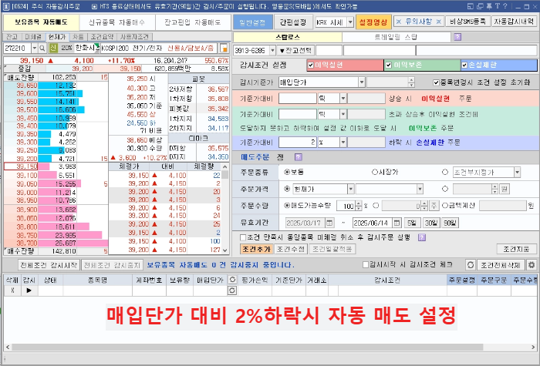Click the refresh icon in the 매입단가 column header
This screenshot has height=366, width=540.
(x=232, y=280)
